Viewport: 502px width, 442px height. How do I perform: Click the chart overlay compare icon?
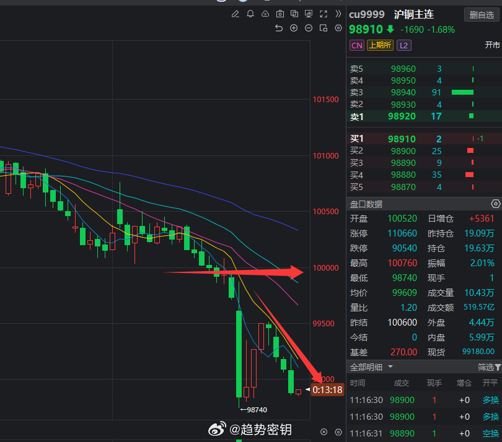tap(294, 14)
